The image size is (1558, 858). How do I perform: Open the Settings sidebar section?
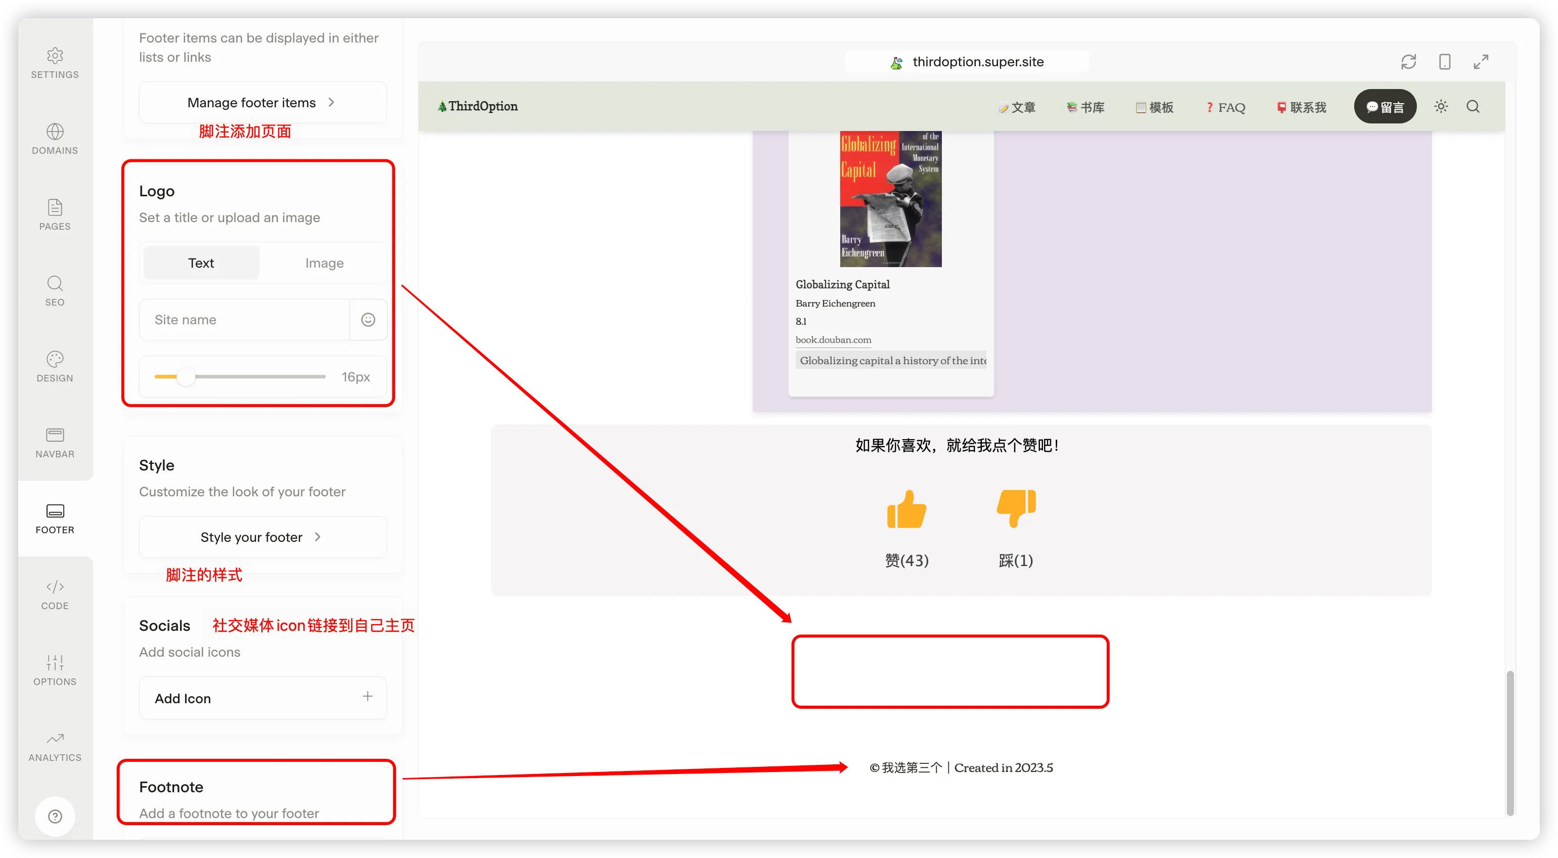click(x=55, y=63)
